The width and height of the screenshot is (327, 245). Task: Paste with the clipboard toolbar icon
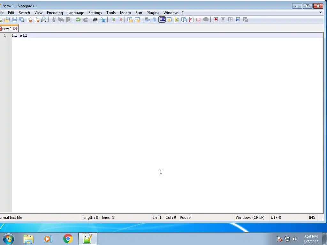[x=68, y=19]
